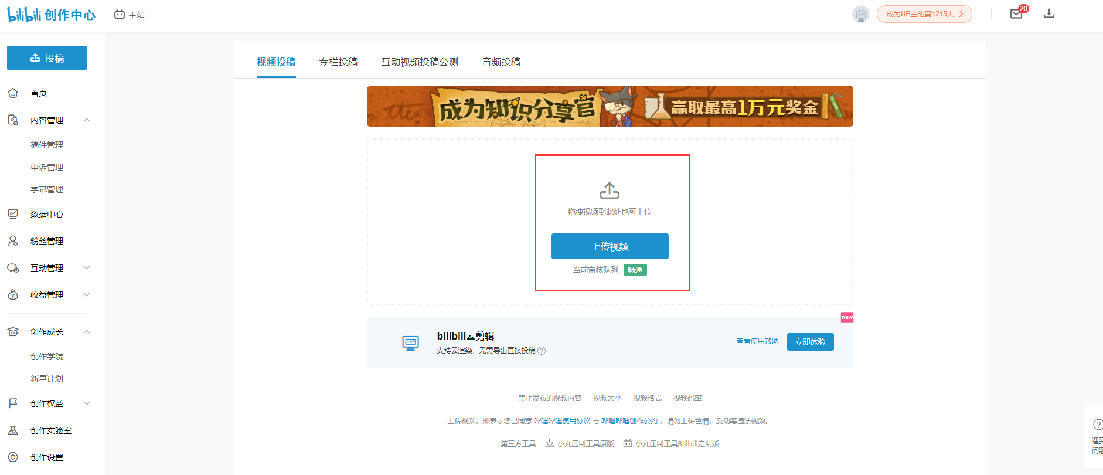Open the messages envelope icon

[1016, 14]
